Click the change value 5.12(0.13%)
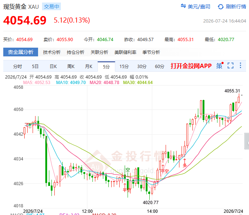Viewport: 249px width, 215px height. [x=72, y=20]
